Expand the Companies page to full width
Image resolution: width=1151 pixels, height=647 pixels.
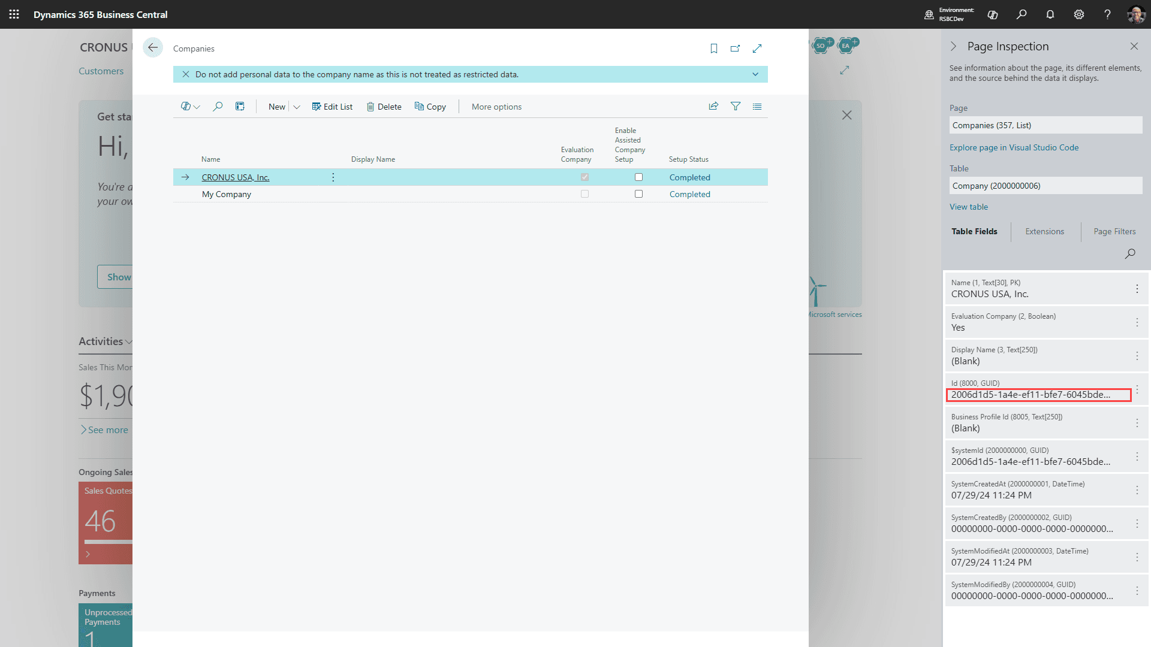coord(757,49)
